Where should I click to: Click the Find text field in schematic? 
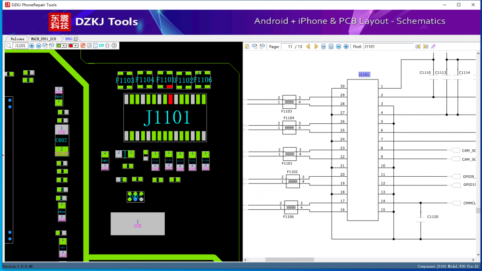(x=388, y=47)
